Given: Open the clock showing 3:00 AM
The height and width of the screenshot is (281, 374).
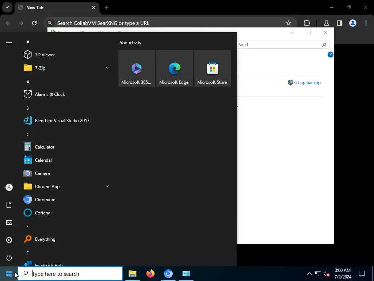Looking at the screenshot, I should [x=343, y=274].
